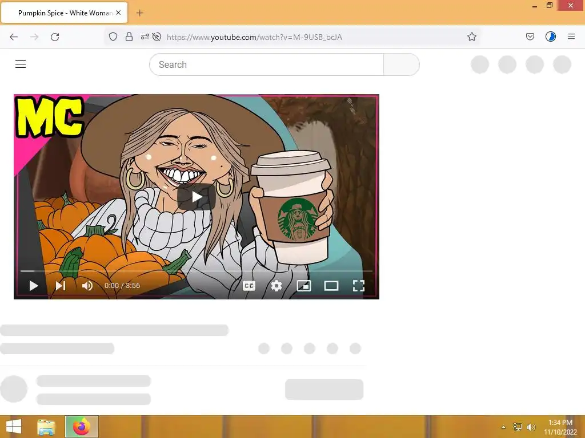Open File Explorer from taskbar
585x438 pixels.
(x=46, y=427)
